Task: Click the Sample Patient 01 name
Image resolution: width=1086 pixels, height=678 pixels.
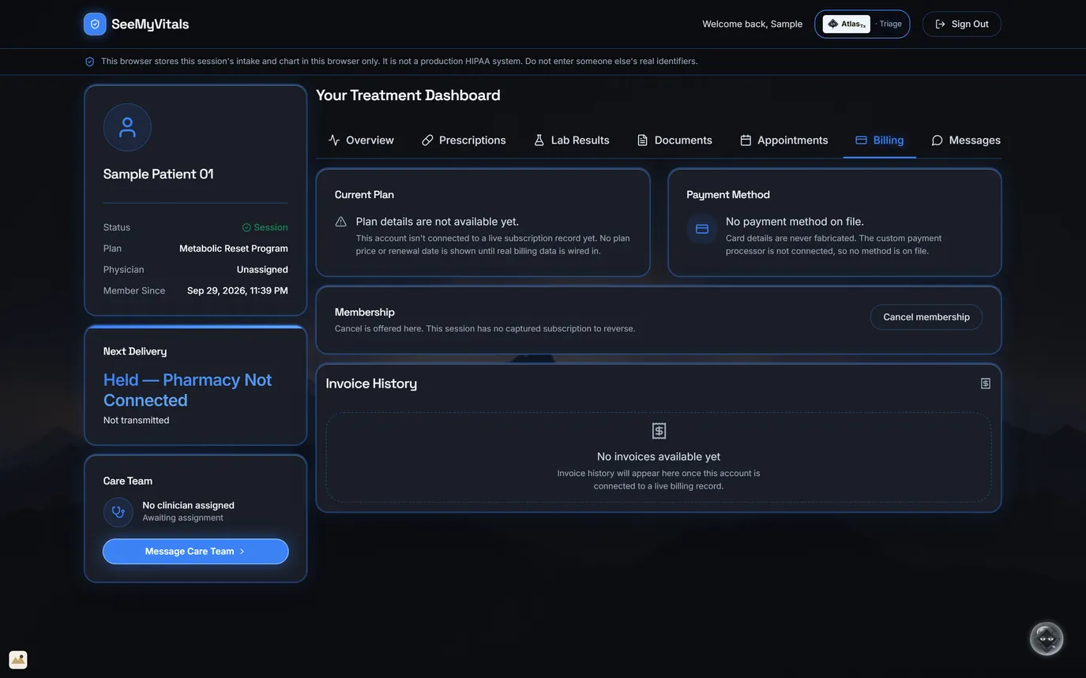Action: (x=159, y=174)
